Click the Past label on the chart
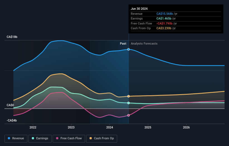This screenshot has height=146, width=229. point(123,44)
